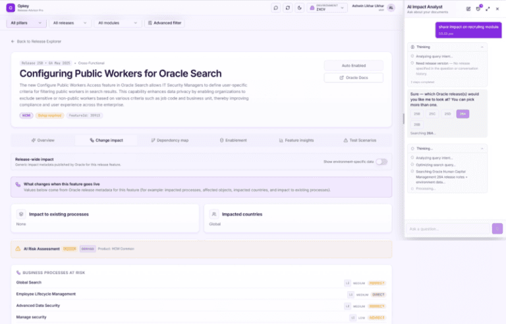This screenshot has height=324, width=506.
Task: Select the 25D release chip
Action: click(x=447, y=114)
